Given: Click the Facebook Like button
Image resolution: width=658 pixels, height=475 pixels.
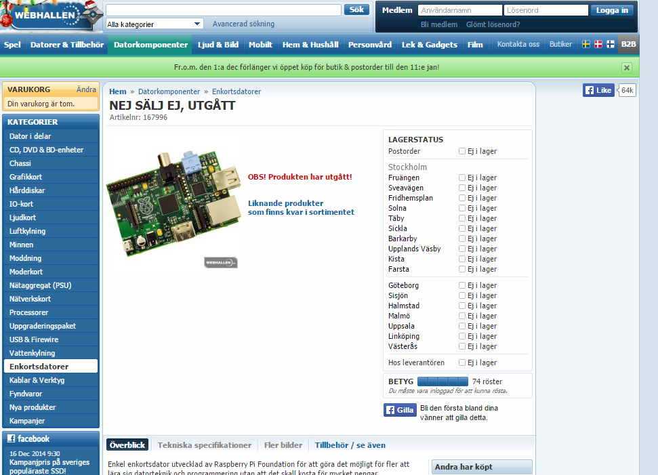Looking at the screenshot, I should 598,90.
